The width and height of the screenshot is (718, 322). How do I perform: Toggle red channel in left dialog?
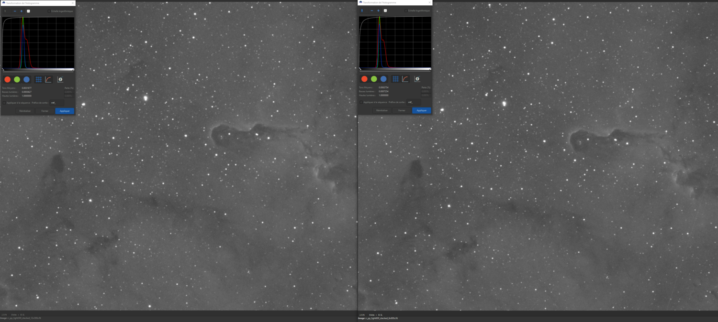(7, 79)
